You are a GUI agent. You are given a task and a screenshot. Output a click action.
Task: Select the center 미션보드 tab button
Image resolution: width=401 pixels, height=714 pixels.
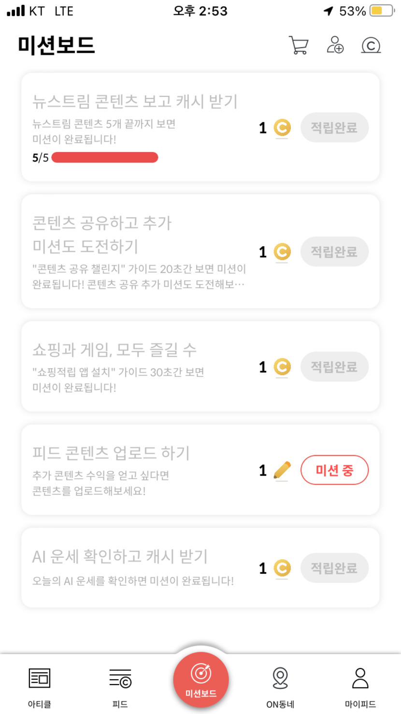pyautogui.click(x=200, y=680)
